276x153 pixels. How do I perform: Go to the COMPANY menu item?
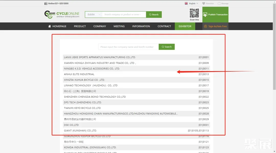100,26
